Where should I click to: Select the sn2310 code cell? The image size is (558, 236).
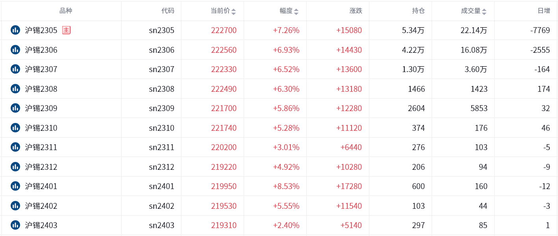pos(162,128)
